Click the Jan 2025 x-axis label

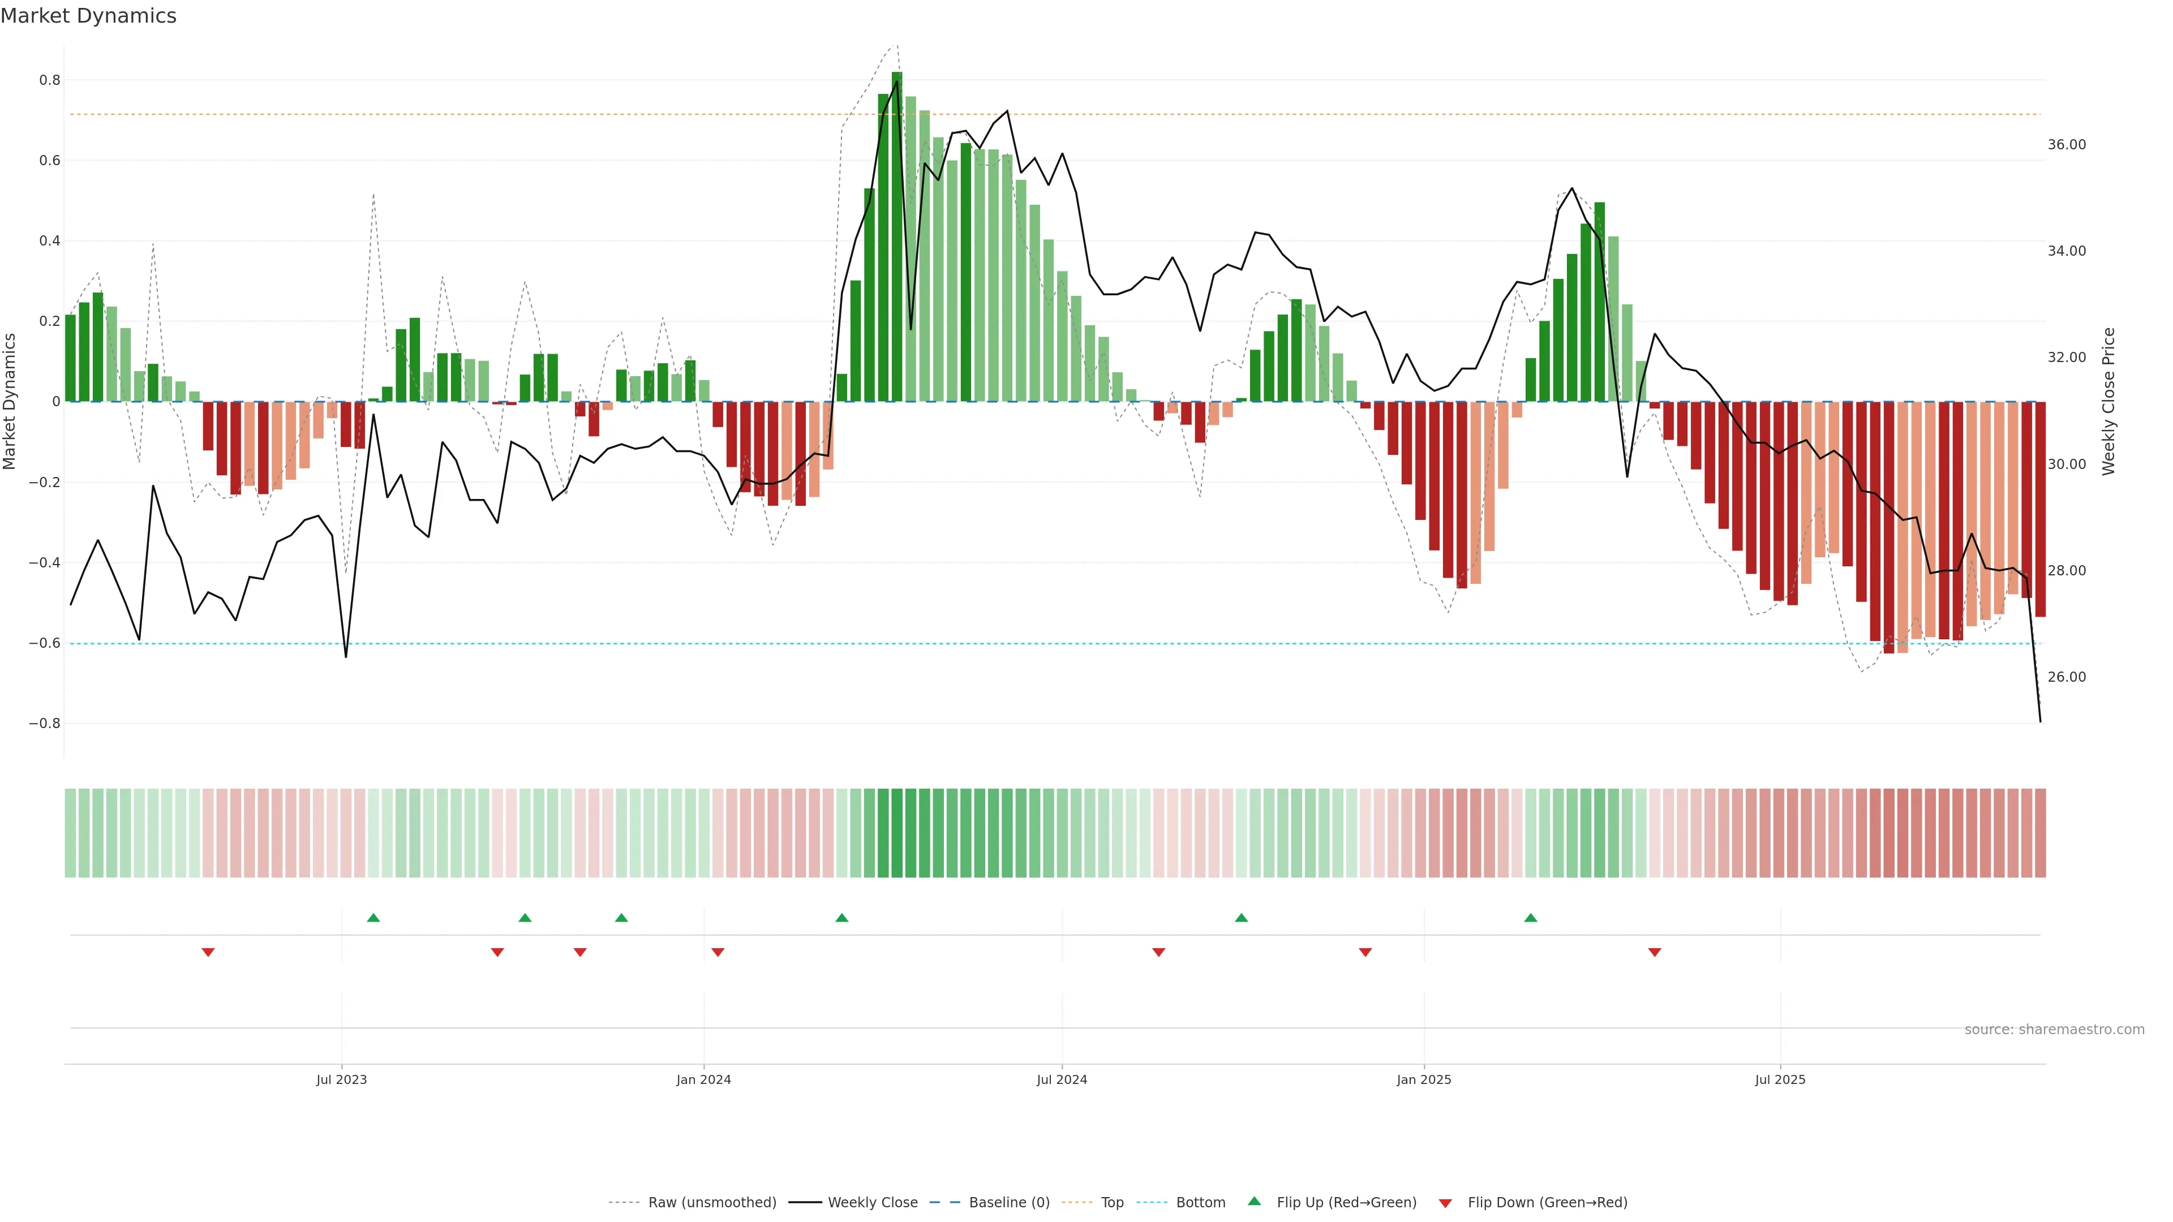[x=1423, y=1079]
